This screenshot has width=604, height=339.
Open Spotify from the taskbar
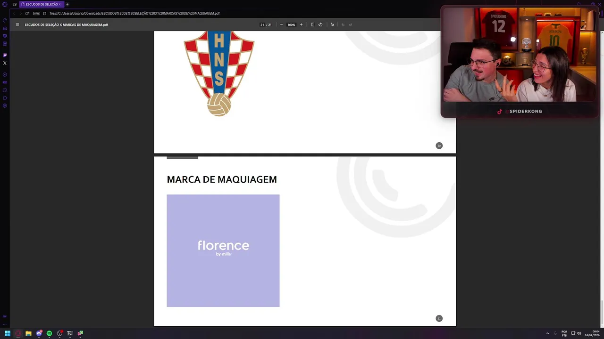(x=49, y=333)
